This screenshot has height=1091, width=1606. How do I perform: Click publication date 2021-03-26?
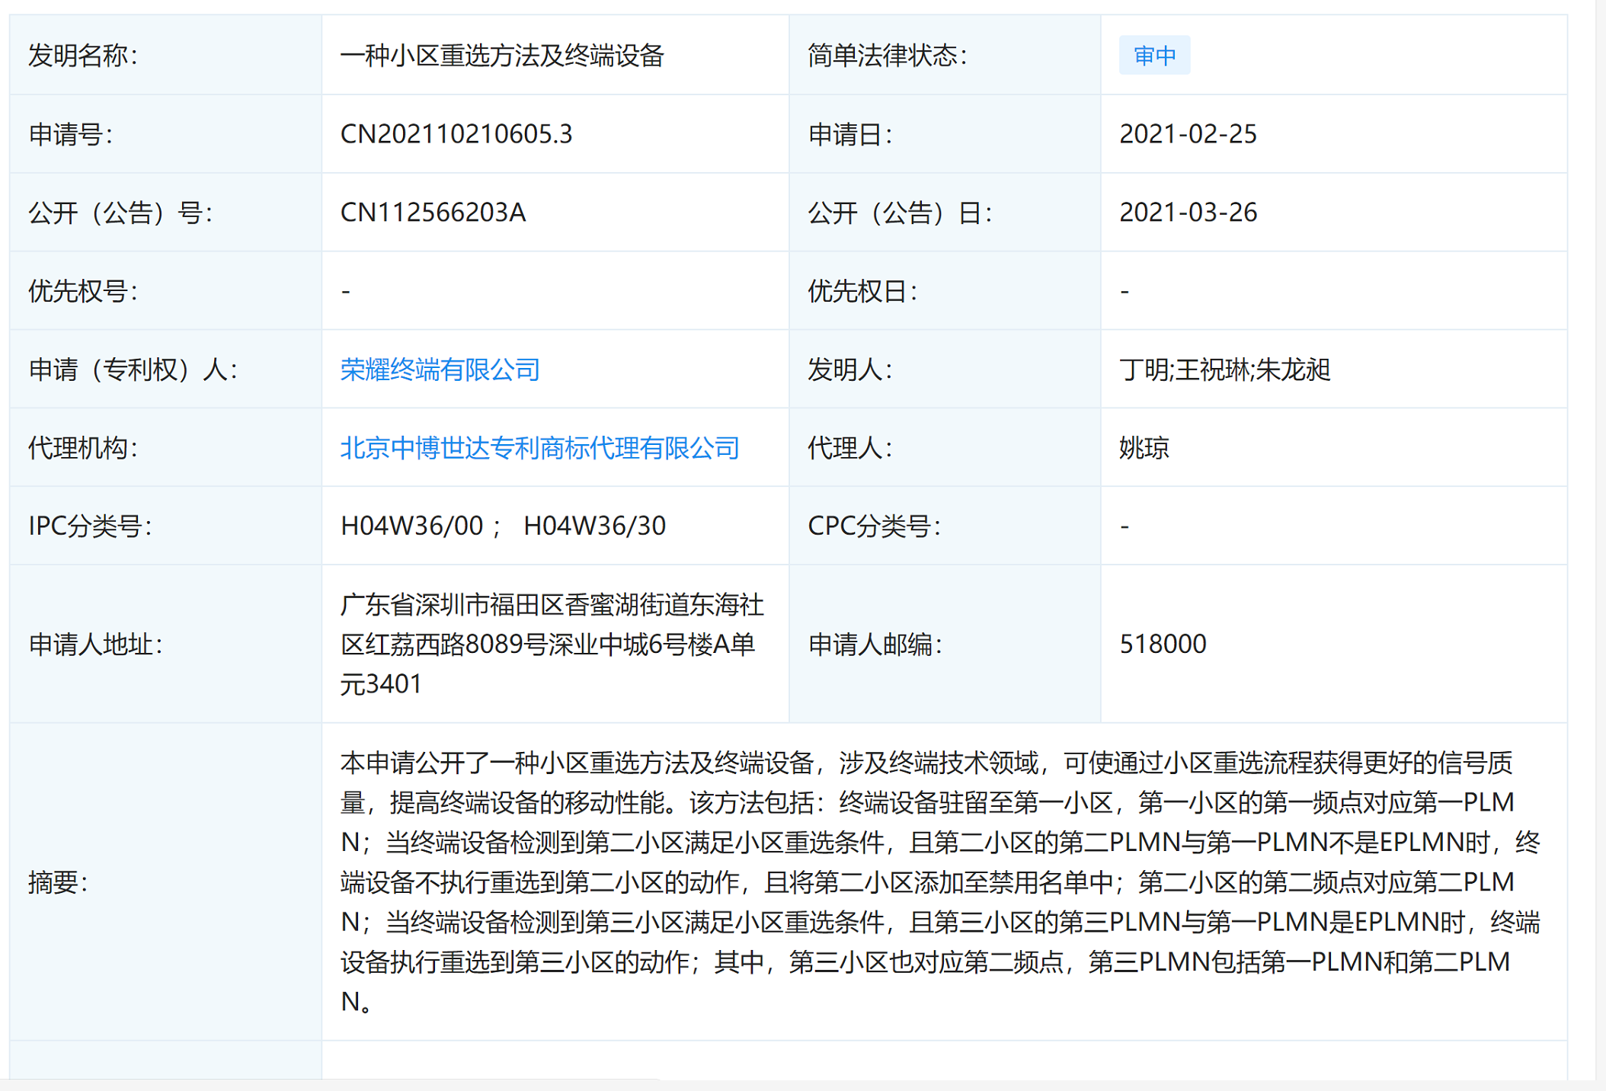1188,213
